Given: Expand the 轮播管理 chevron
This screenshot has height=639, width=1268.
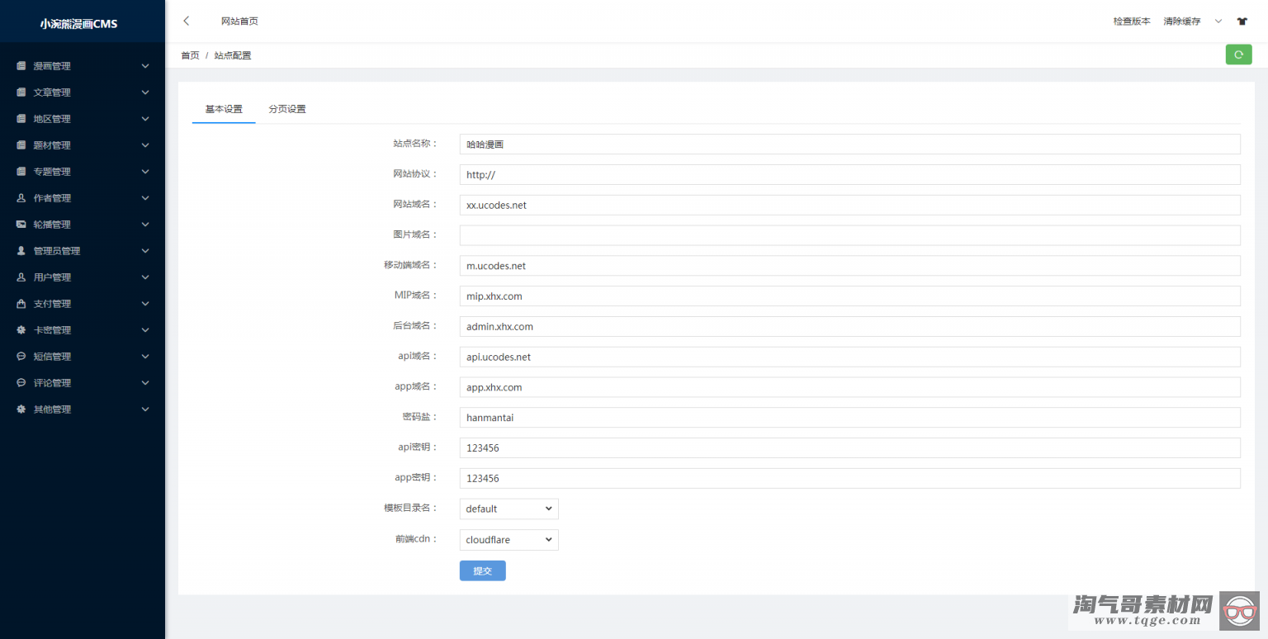Looking at the screenshot, I should coord(145,225).
